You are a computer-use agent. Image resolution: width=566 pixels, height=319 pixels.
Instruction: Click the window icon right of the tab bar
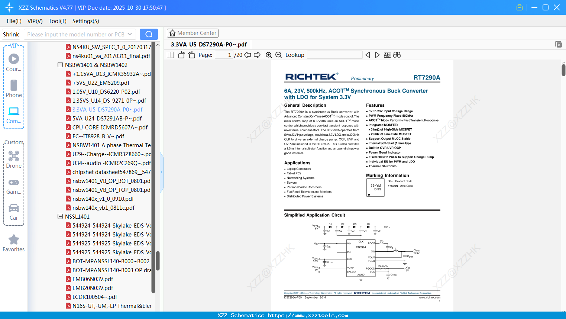point(559,44)
